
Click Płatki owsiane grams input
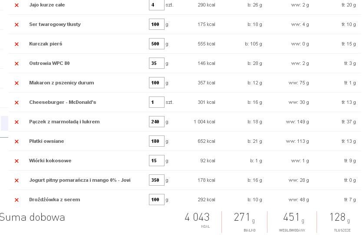point(157,141)
